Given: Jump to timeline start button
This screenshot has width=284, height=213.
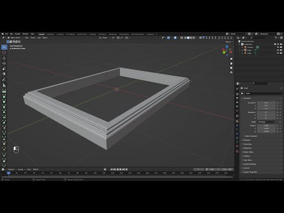Looking at the screenshot, I should pyautogui.click(x=112, y=169).
